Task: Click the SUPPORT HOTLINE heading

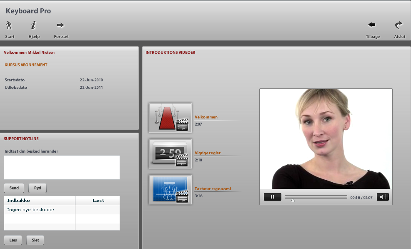Action: [x=21, y=138]
